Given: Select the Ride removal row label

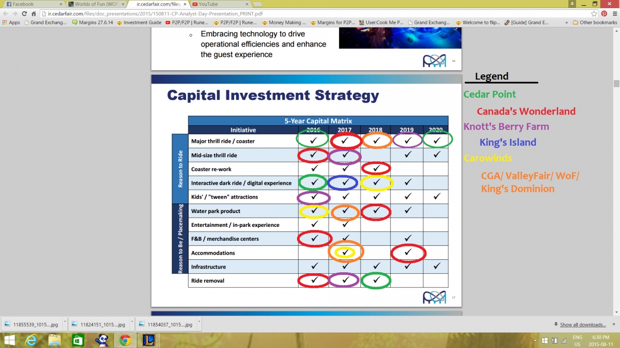Looking at the screenshot, I should (x=208, y=281).
